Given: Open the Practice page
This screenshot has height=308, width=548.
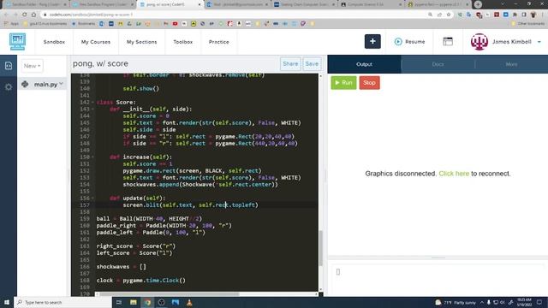Looking at the screenshot, I should coord(219,42).
